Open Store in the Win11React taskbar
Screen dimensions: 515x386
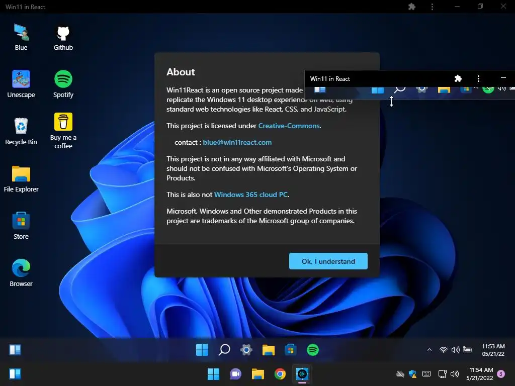291,350
